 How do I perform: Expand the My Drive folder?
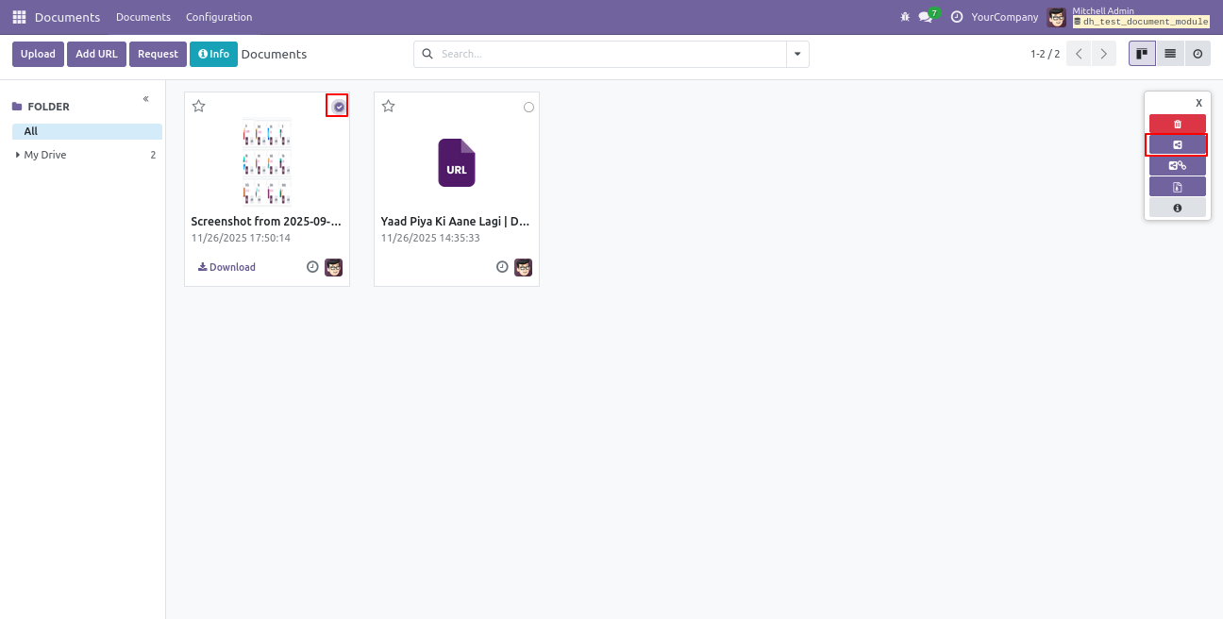(x=18, y=155)
